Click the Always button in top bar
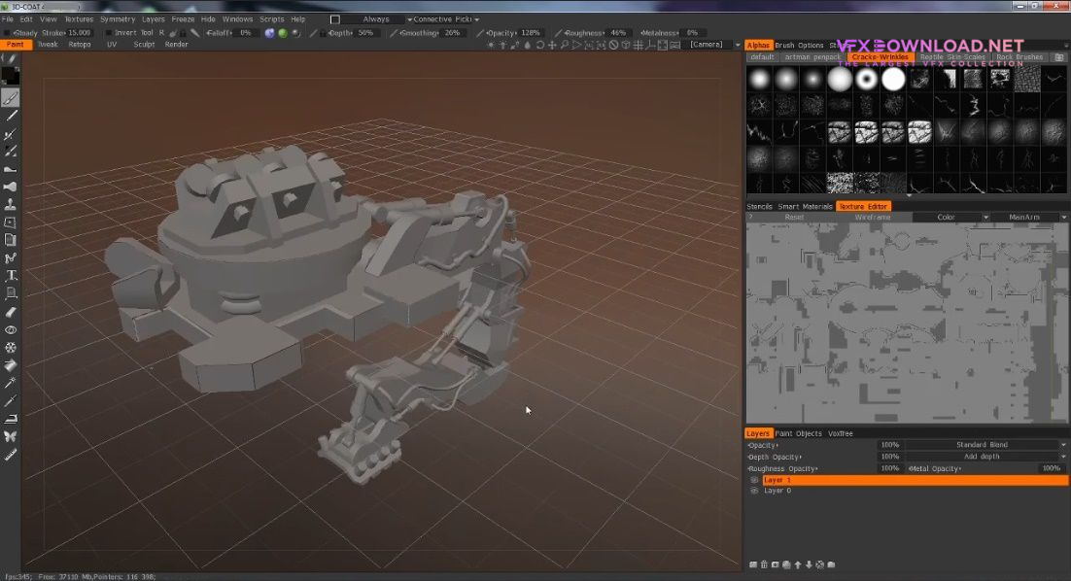1071x581 pixels. pyautogui.click(x=376, y=19)
